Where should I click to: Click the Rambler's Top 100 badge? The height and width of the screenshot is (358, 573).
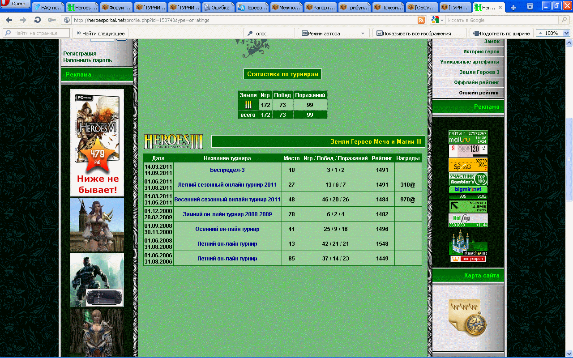pyautogui.click(x=468, y=179)
